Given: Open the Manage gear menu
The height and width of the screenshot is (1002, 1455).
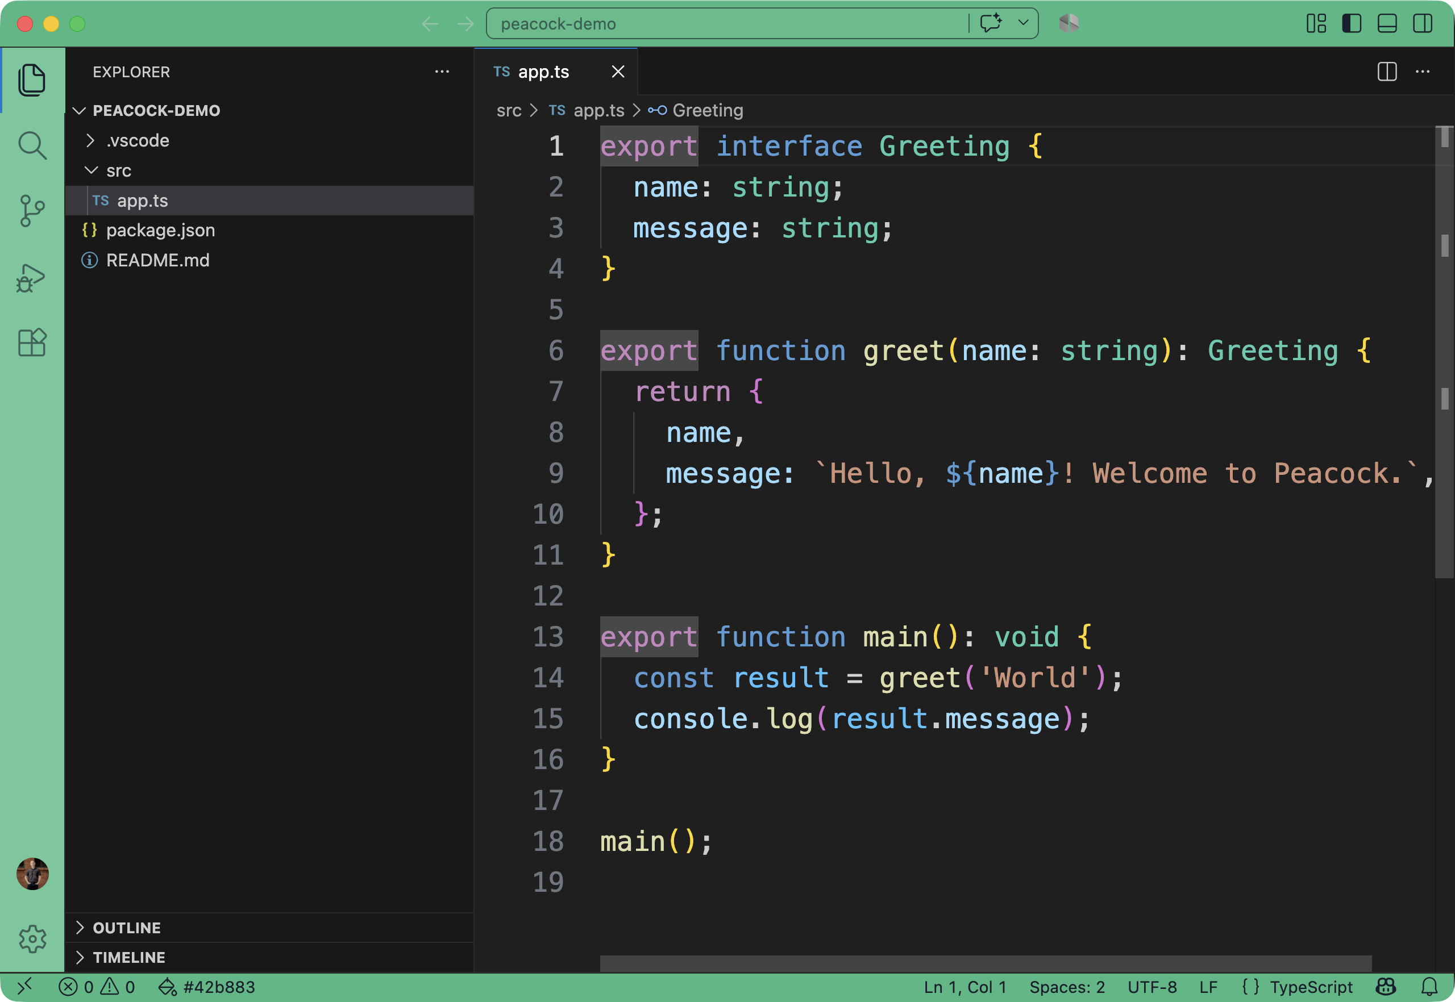Looking at the screenshot, I should coord(32,938).
